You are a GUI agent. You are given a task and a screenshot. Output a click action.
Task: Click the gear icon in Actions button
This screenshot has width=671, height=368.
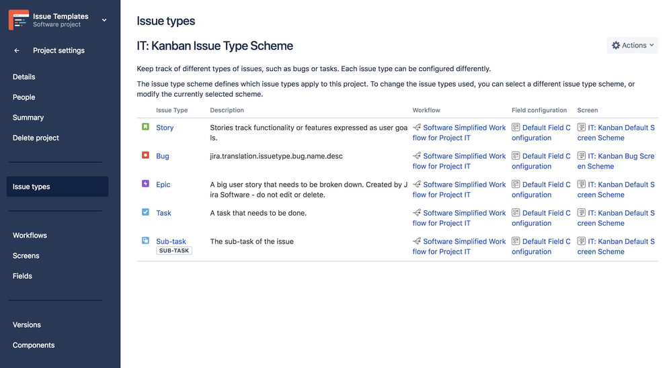(x=616, y=45)
